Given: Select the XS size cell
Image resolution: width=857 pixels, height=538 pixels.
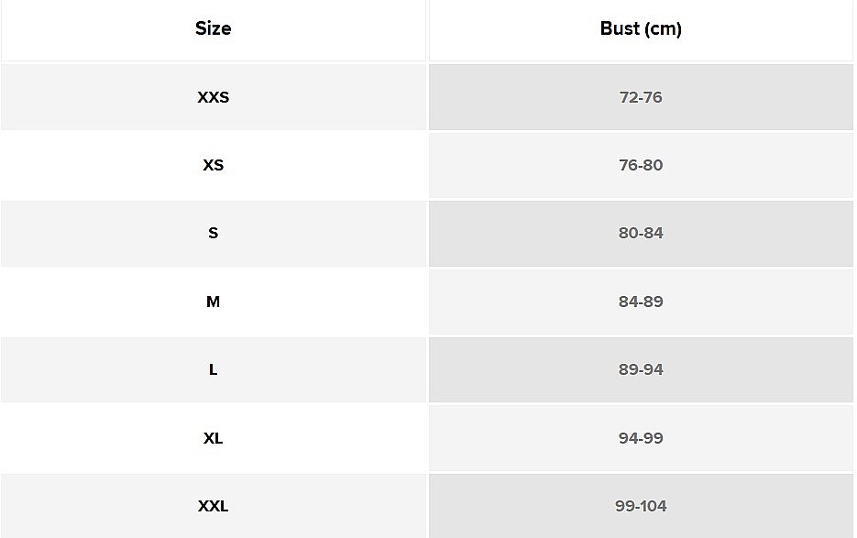Looking at the screenshot, I should coord(213,165).
